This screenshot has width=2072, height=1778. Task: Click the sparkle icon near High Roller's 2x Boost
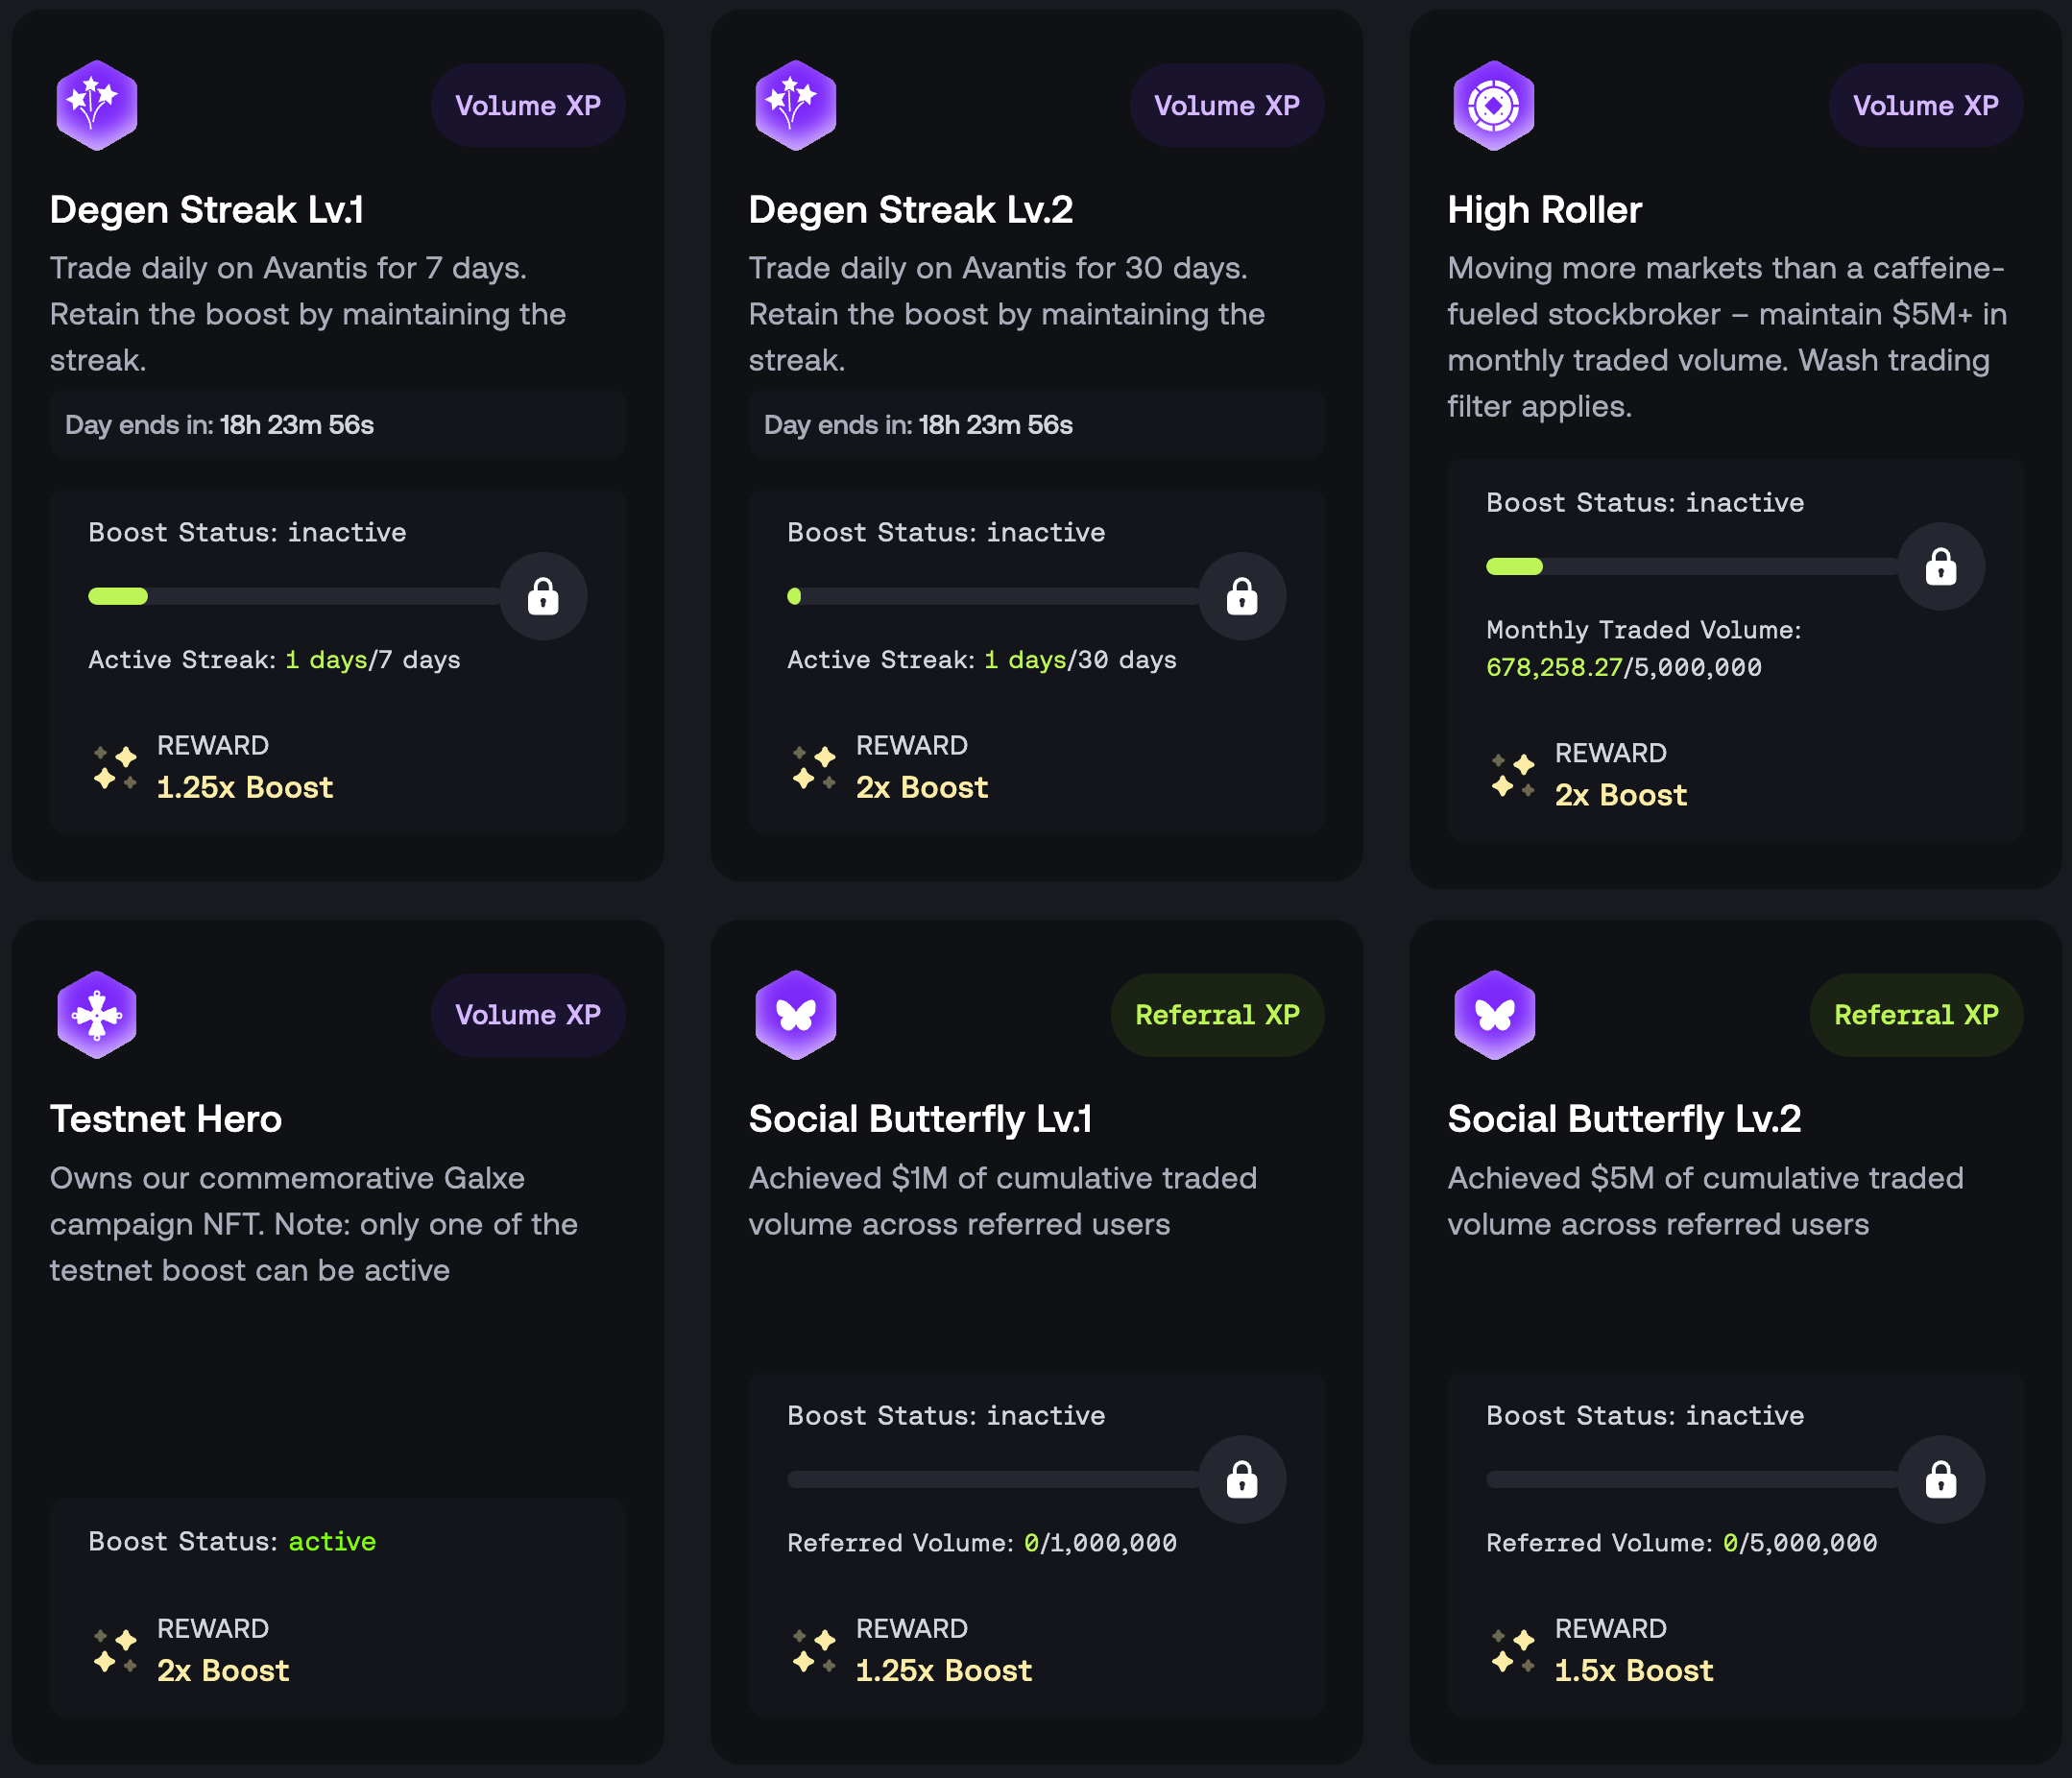1513,775
